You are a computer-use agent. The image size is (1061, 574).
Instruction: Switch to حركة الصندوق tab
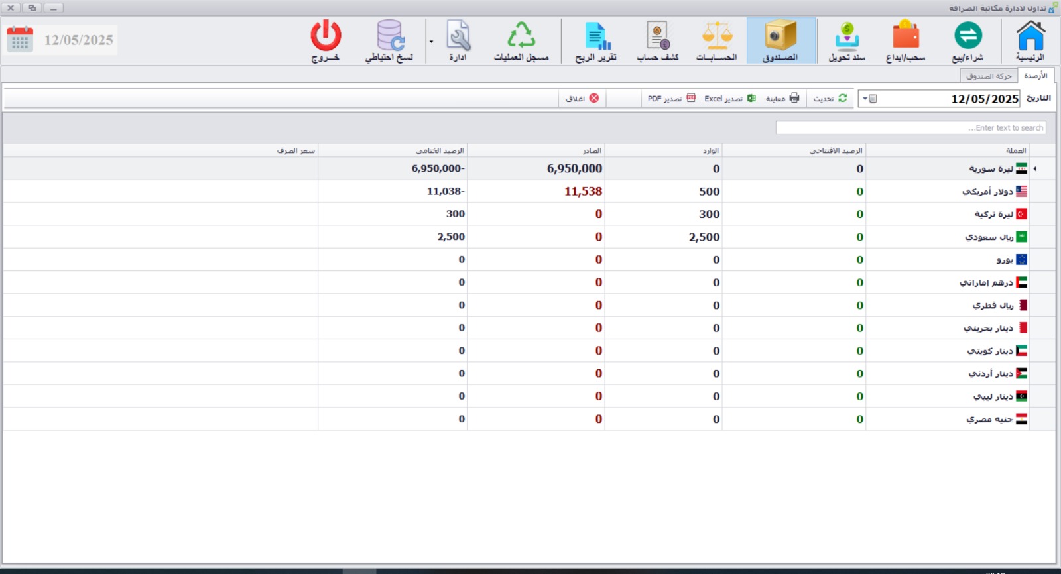(x=989, y=76)
